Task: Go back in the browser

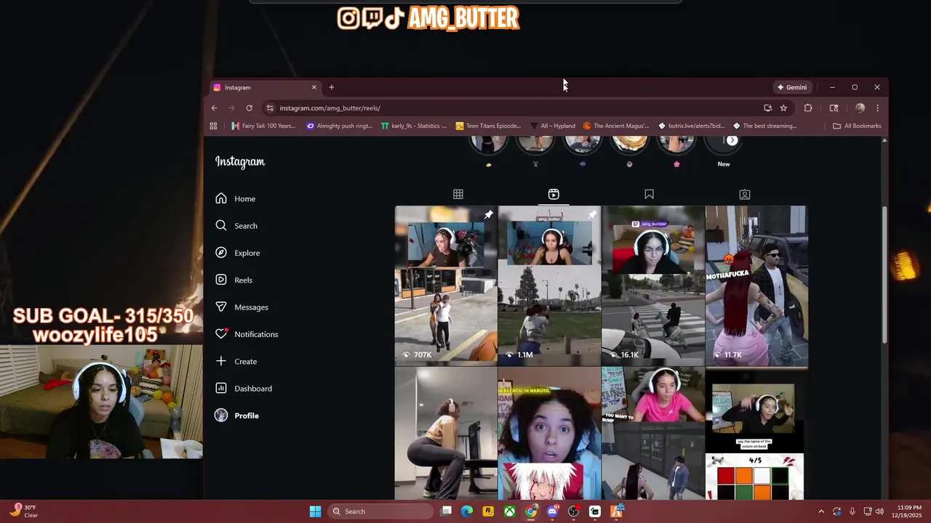Action: 214,108
